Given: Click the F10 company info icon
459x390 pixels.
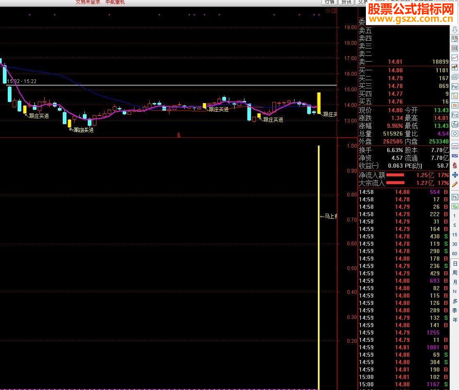Looking at the screenshot, I should point(454,86).
